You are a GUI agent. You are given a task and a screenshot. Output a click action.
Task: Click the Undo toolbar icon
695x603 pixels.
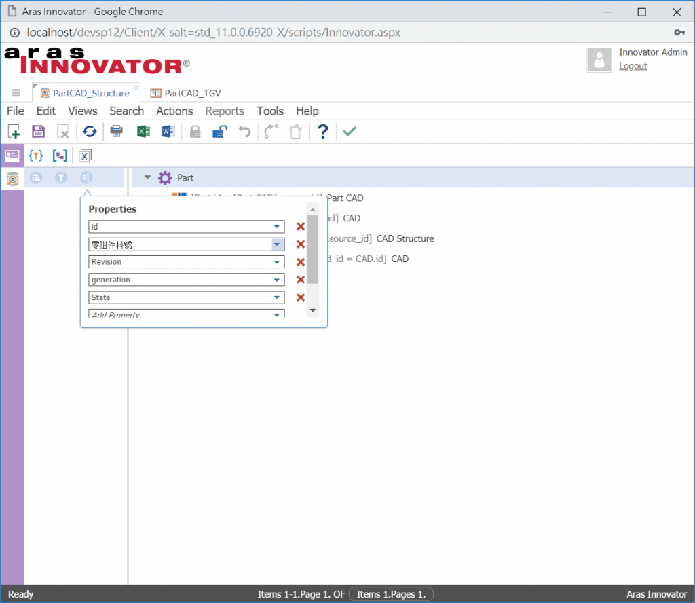pos(244,132)
